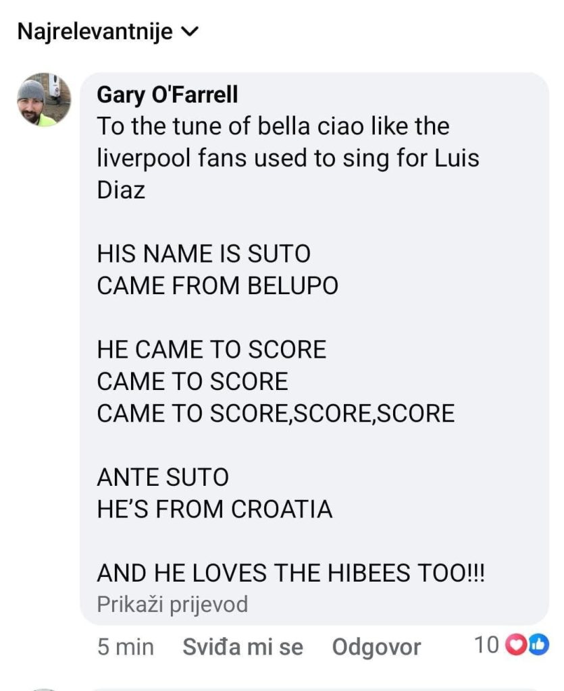The image size is (564, 691).
Task: Click the 5 min timestamp
Action: click(126, 646)
